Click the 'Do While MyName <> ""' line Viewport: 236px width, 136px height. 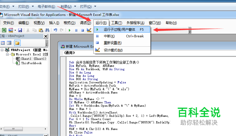click(x=87, y=99)
